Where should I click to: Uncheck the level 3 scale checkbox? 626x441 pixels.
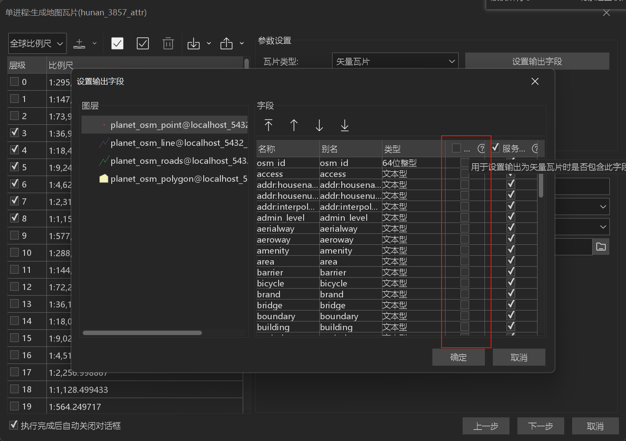tap(14, 132)
